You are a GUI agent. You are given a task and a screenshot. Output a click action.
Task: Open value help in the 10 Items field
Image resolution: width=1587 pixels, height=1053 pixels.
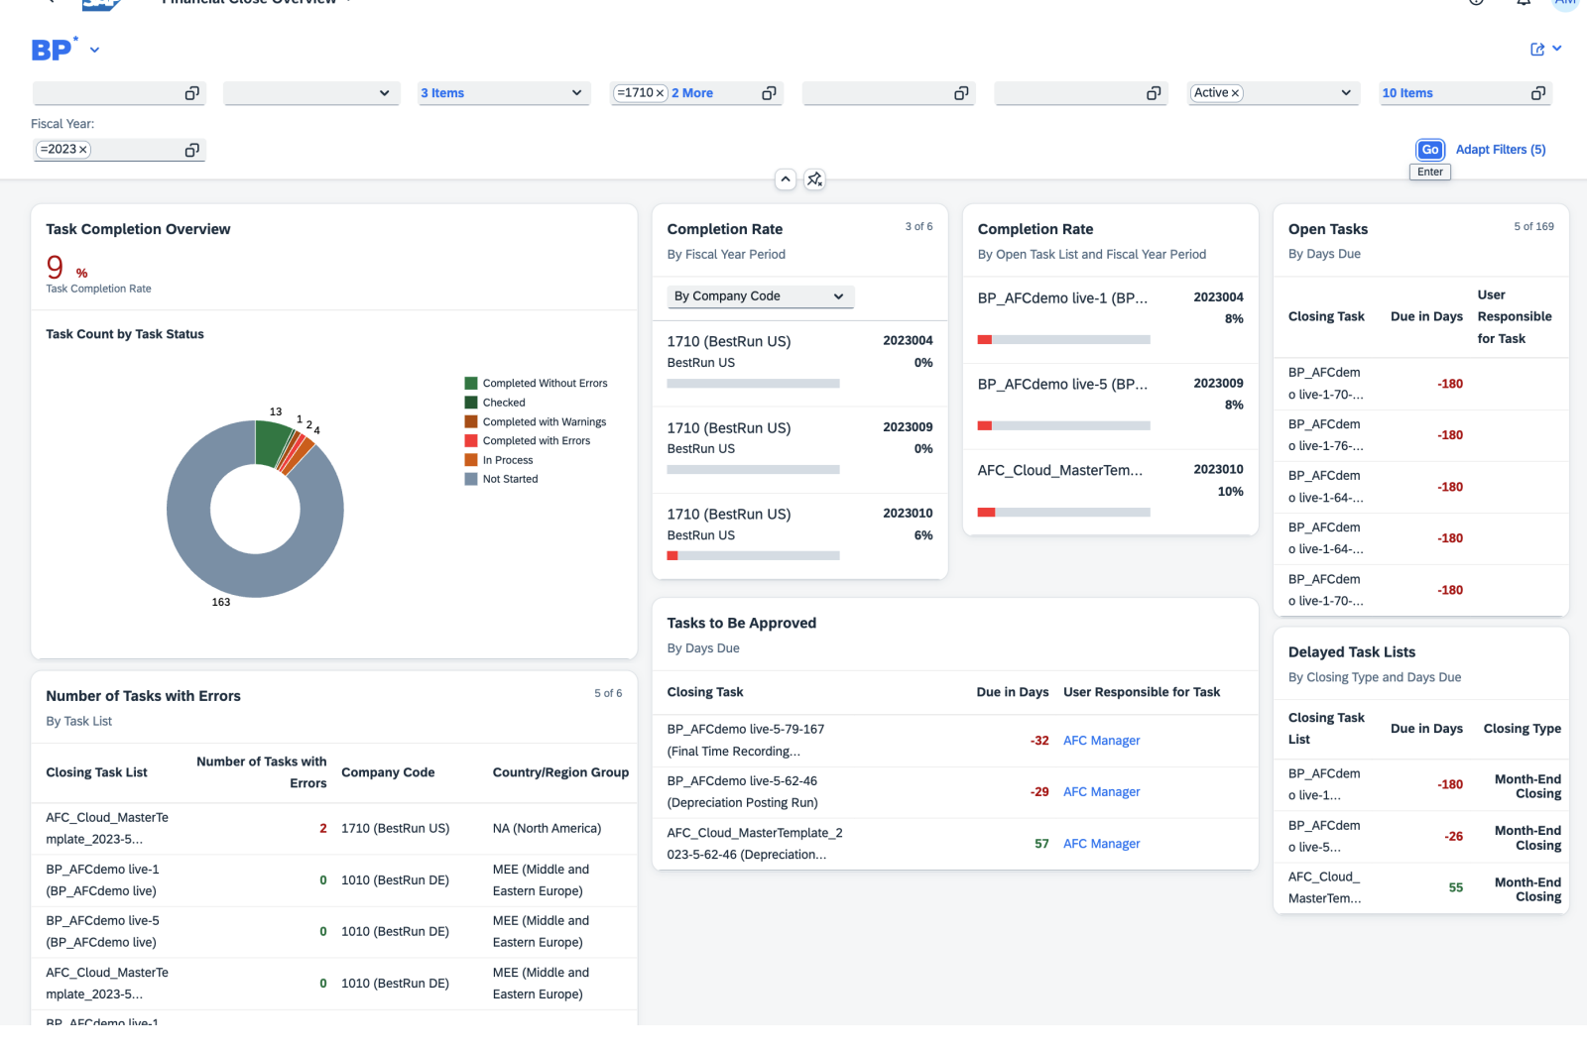coord(1537,93)
